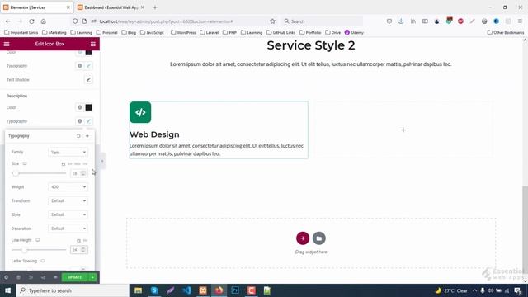Switch to Elementor Services tab
Screen dimensions: 528x297
(36, 7)
